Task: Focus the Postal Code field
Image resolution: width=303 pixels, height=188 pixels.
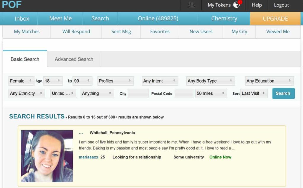Action: pyautogui.click(x=184, y=94)
